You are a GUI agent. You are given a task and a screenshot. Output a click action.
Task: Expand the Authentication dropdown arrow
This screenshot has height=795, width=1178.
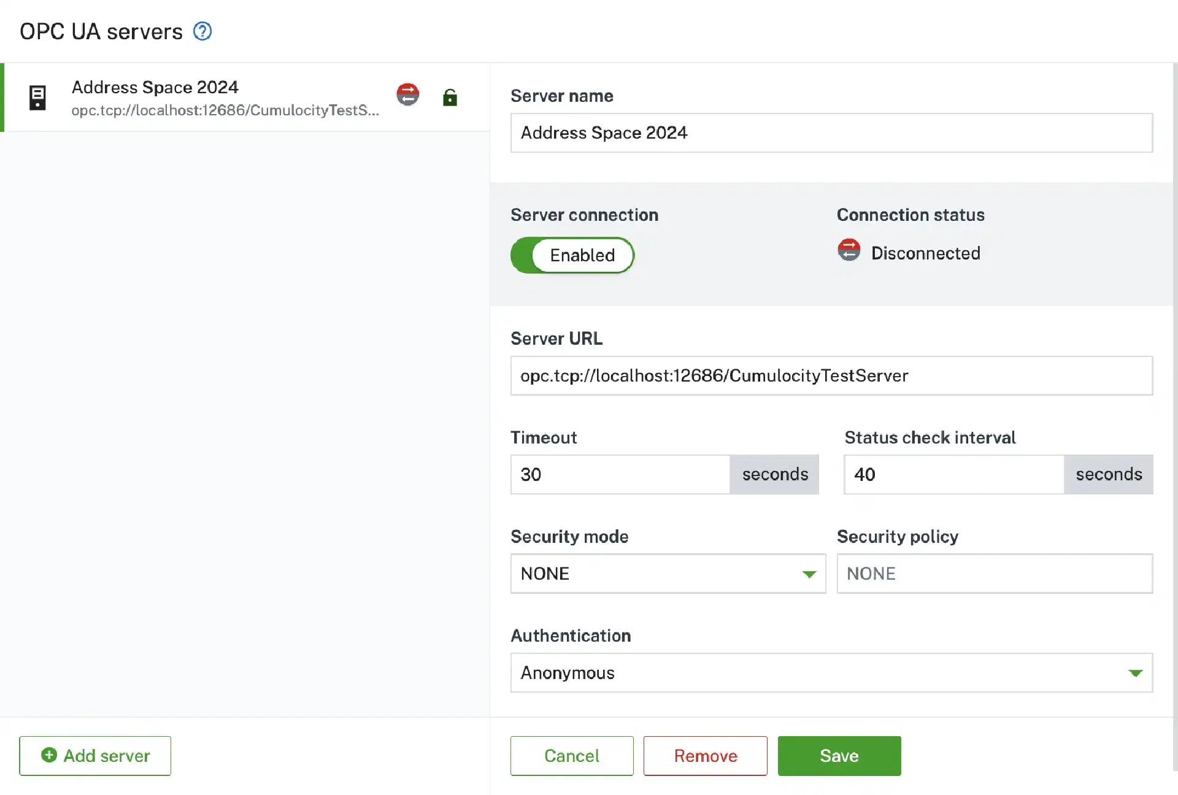(1135, 673)
